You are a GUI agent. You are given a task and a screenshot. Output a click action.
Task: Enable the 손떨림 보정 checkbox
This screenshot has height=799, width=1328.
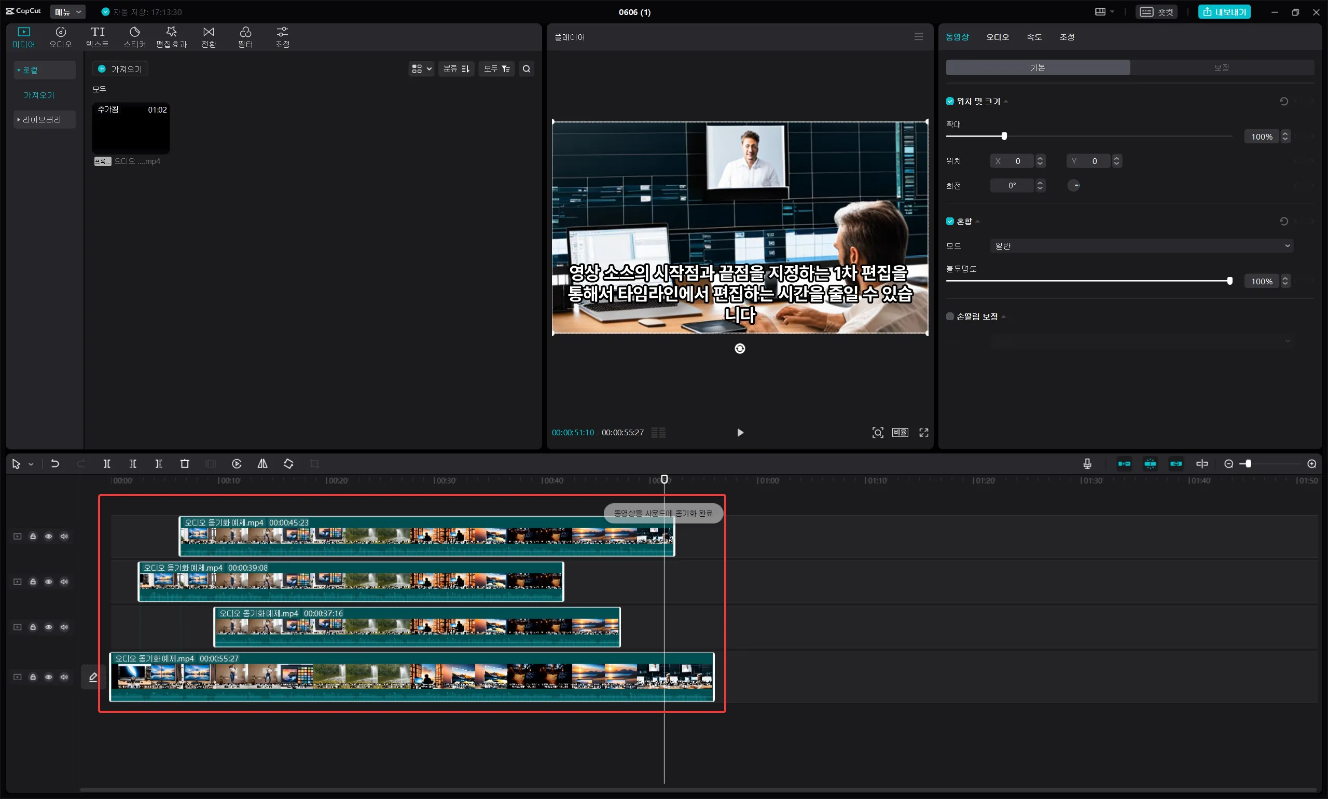click(x=949, y=316)
